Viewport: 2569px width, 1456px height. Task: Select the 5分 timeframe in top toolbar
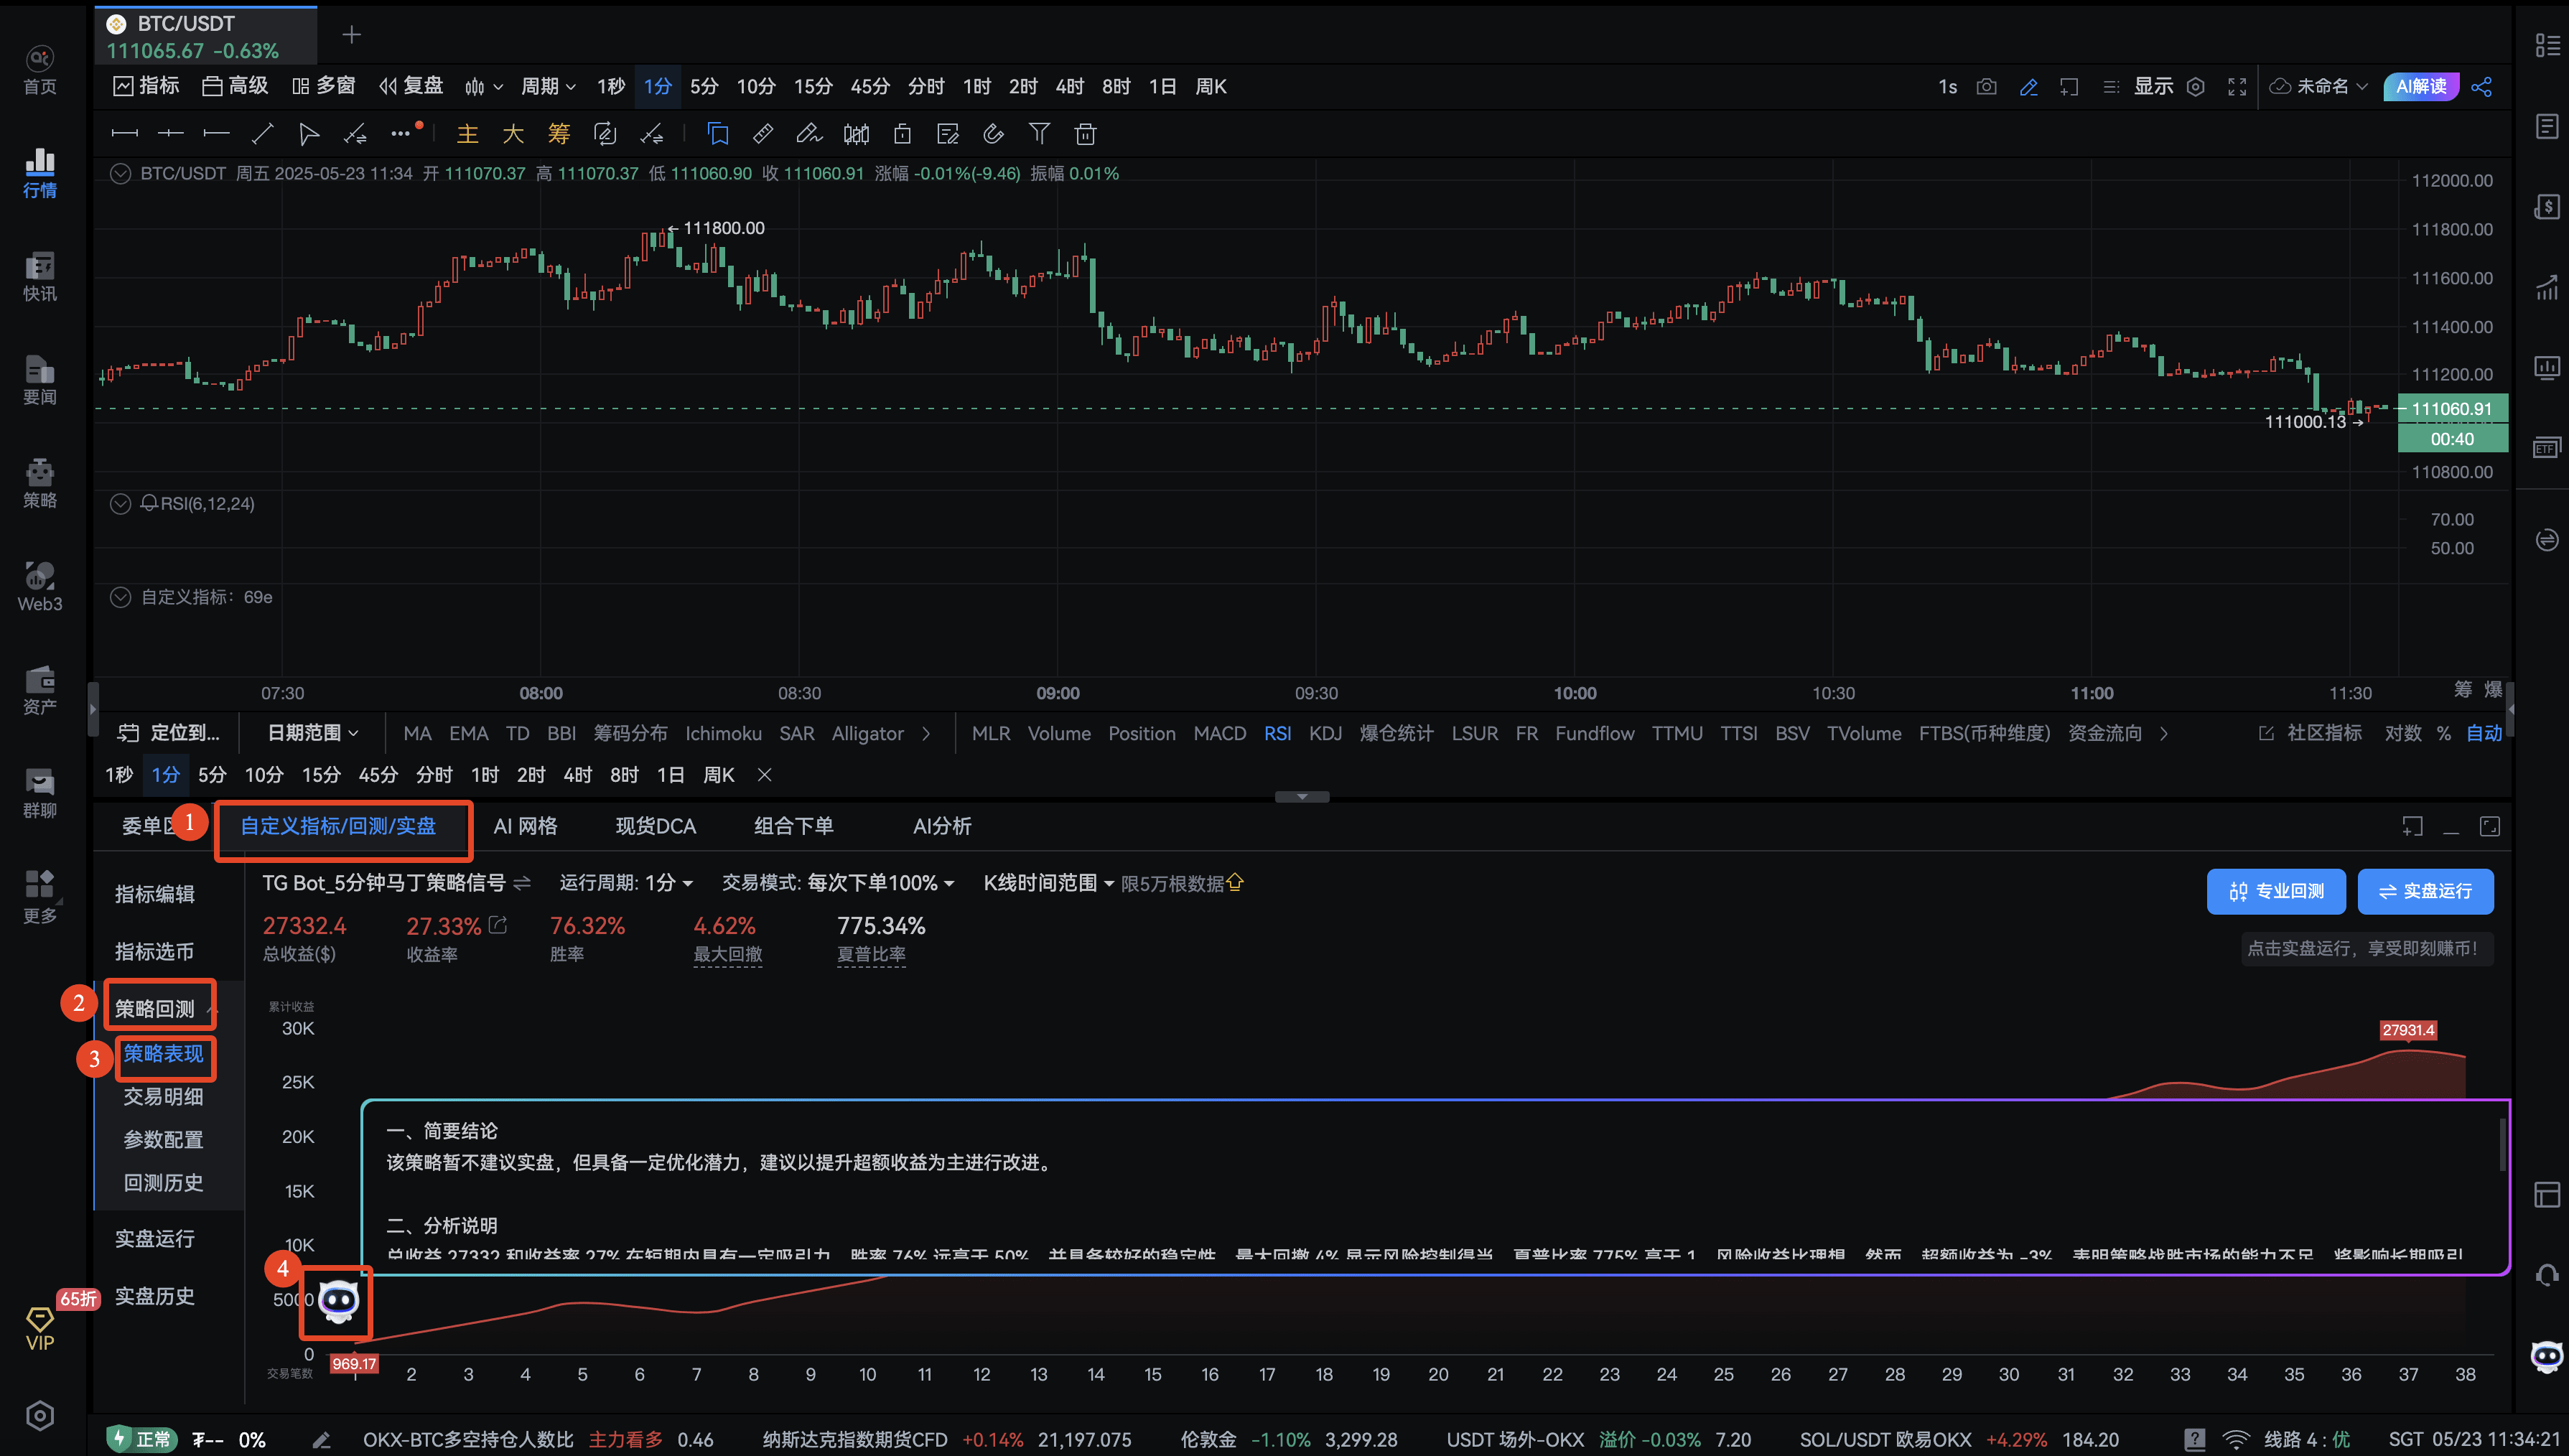(x=704, y=87)
